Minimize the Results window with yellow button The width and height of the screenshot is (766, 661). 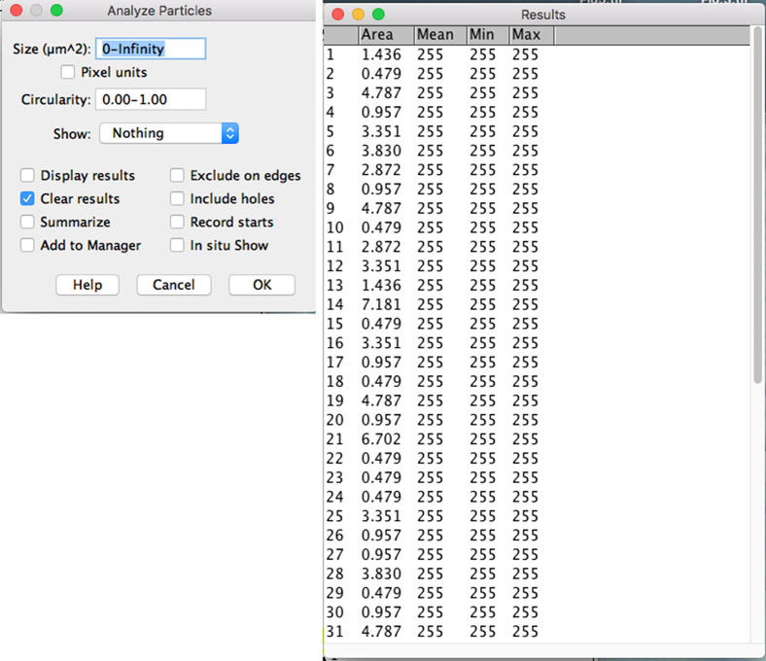pyautogui.click(x=358, y=15)
